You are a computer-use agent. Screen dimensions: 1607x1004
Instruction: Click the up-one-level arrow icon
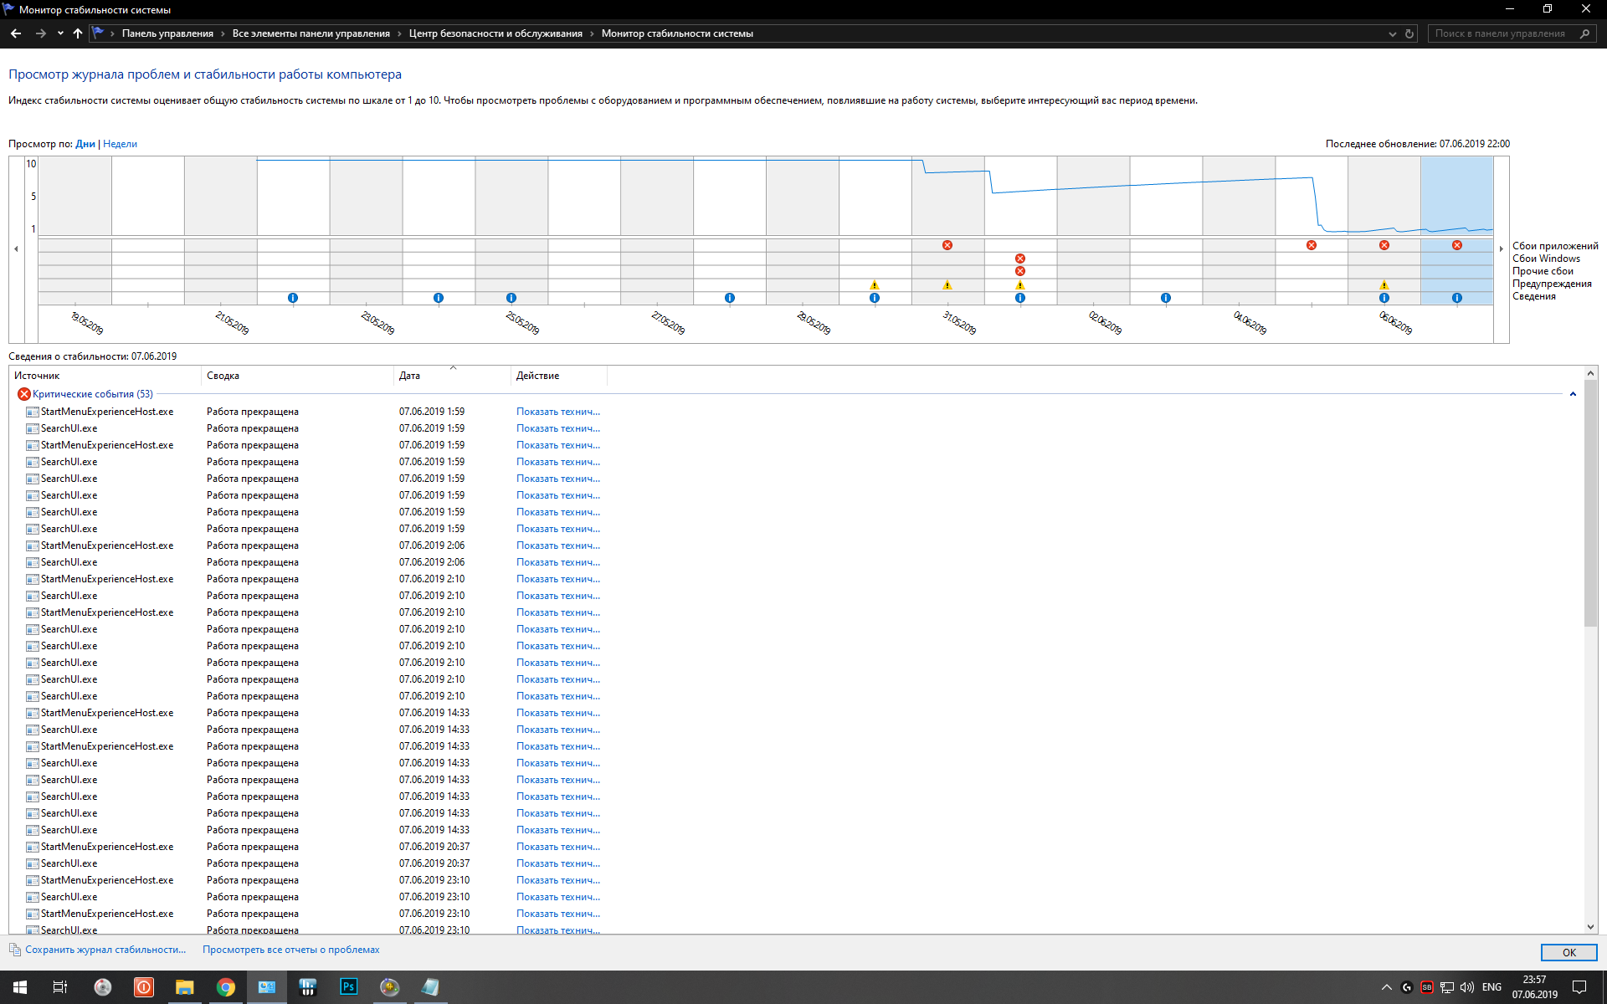(x=78, y=33)
